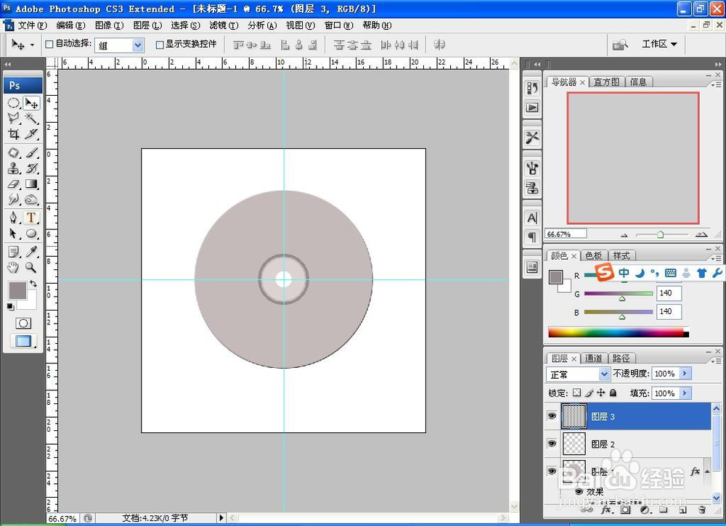Open Layers panel options menu

tap(716, 361)
